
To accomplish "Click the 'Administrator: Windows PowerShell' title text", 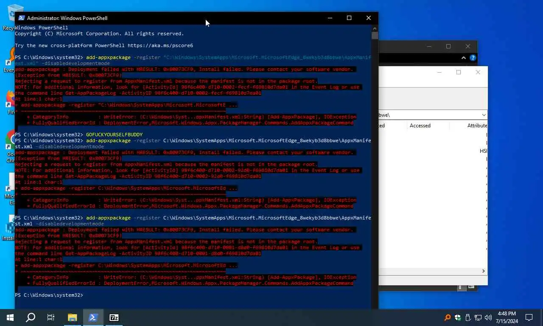I will (67, 18).
